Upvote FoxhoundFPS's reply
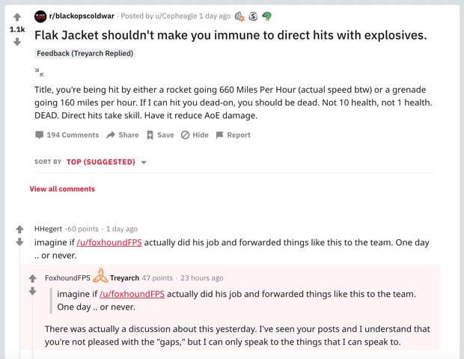464x359 pixels. click(x=32, y=278)
